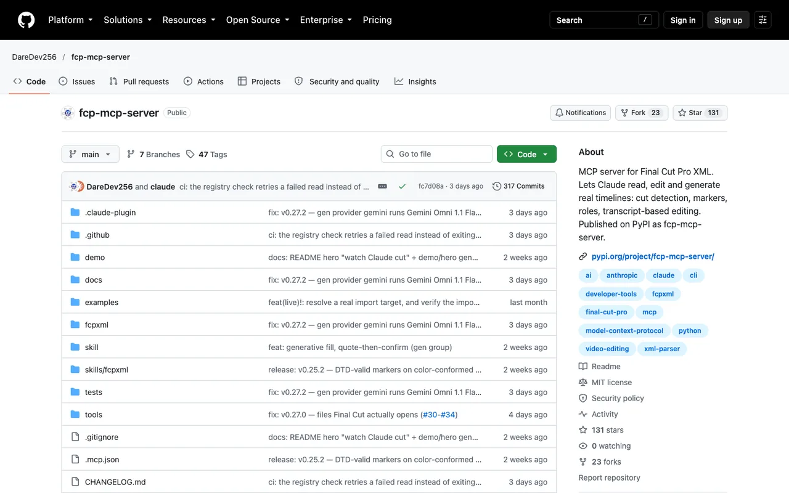Click the fork icon beside 23 forks
This screenshot has width=789, height=493.
point(583,462)
